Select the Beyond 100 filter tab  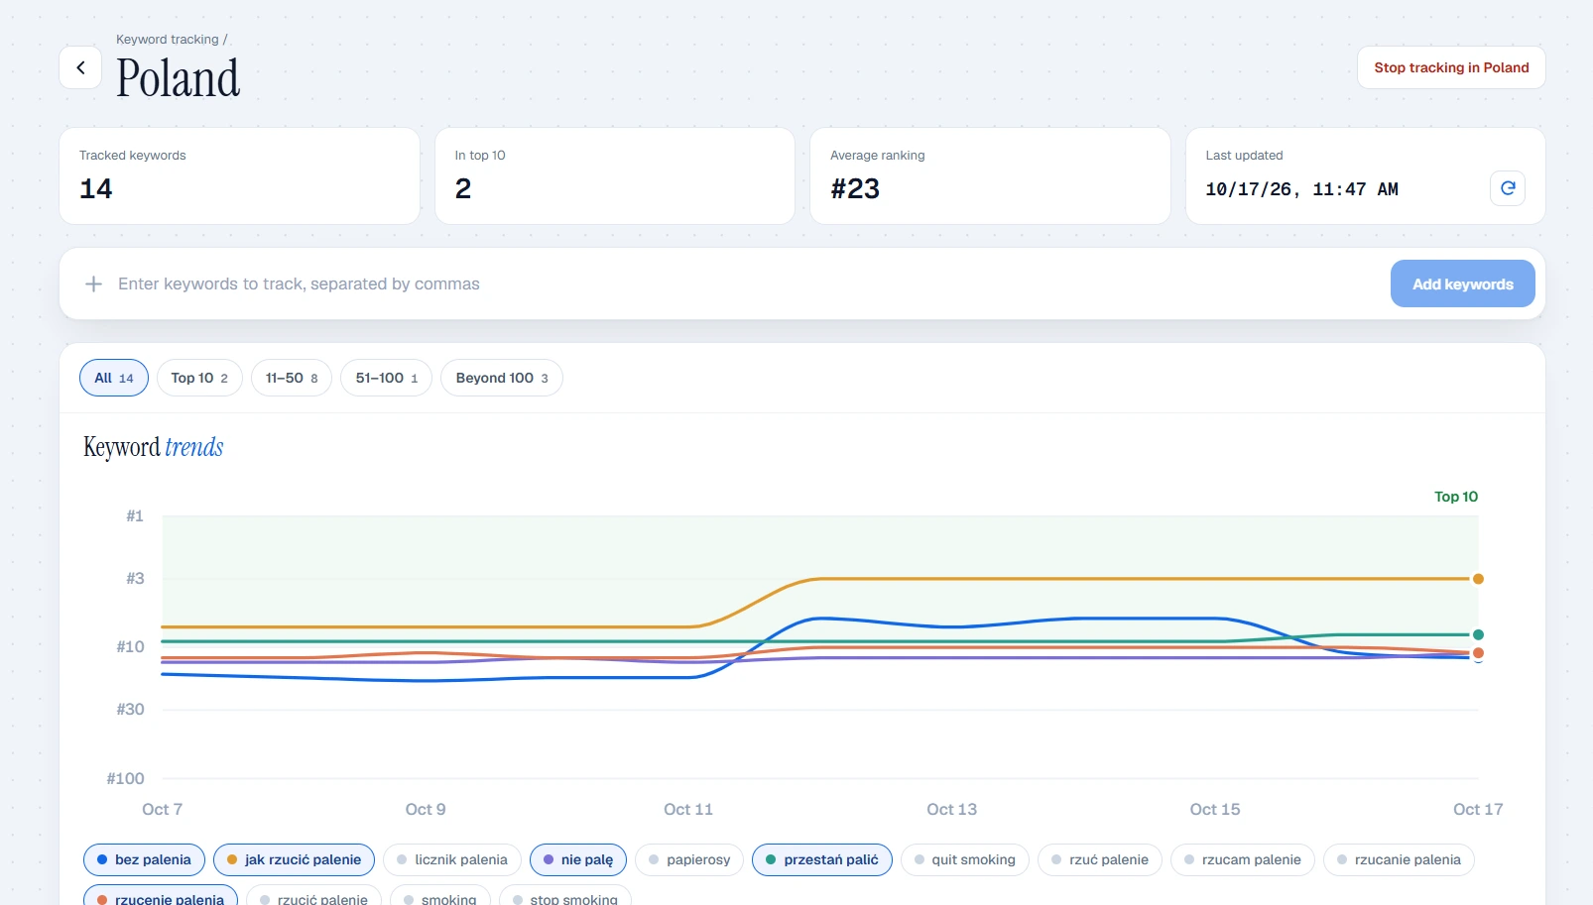point(502,378)
